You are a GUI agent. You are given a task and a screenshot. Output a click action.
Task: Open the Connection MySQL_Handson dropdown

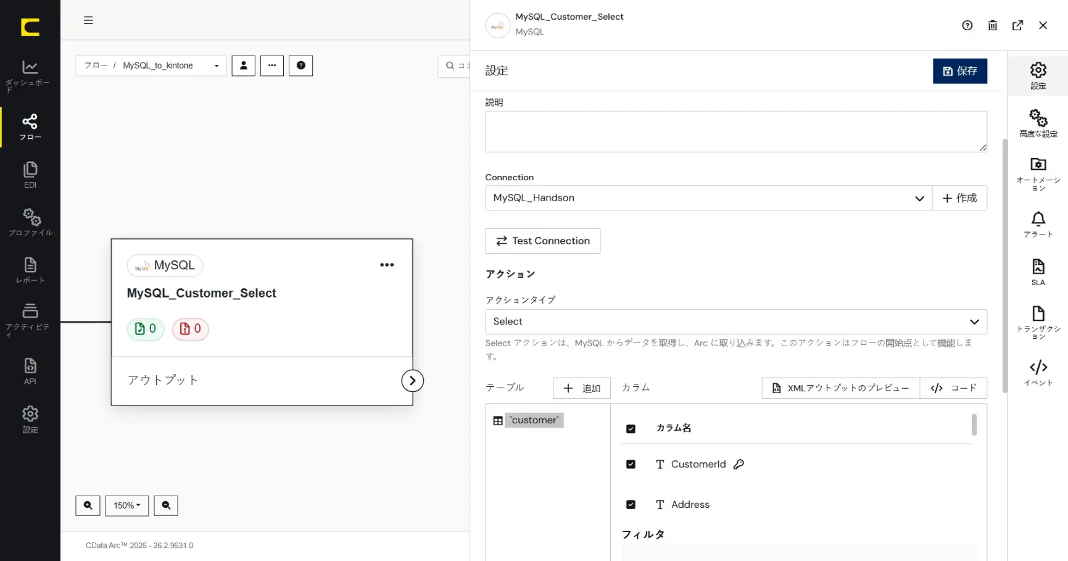coord(708,198)
